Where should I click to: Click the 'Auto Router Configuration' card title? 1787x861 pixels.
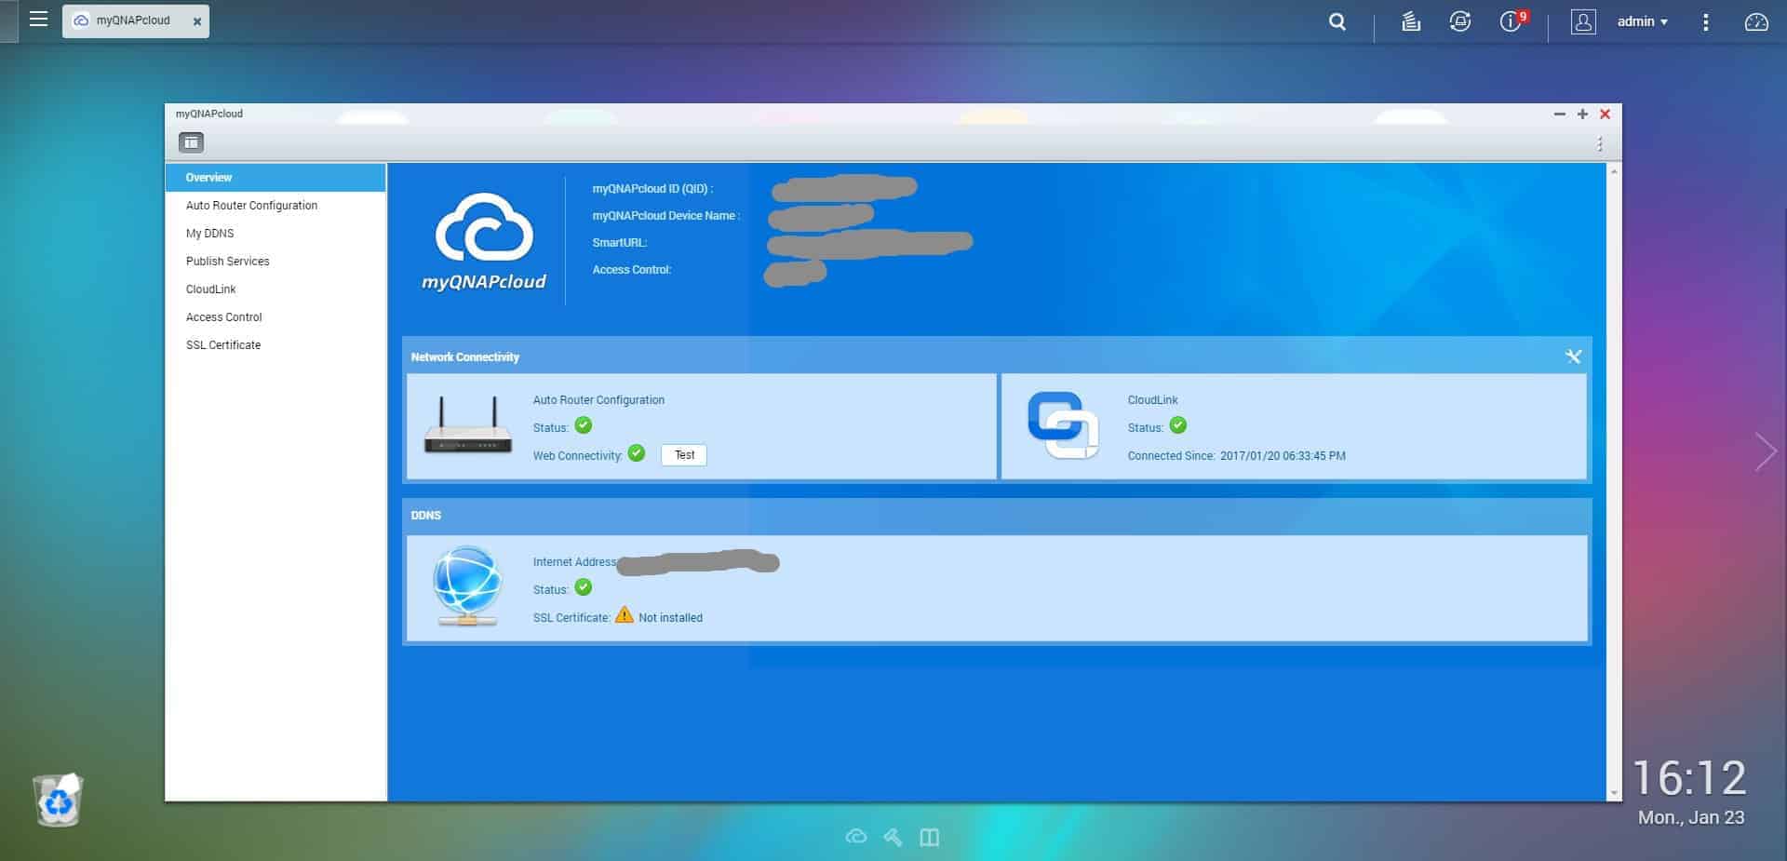click(x=598, y=400)
